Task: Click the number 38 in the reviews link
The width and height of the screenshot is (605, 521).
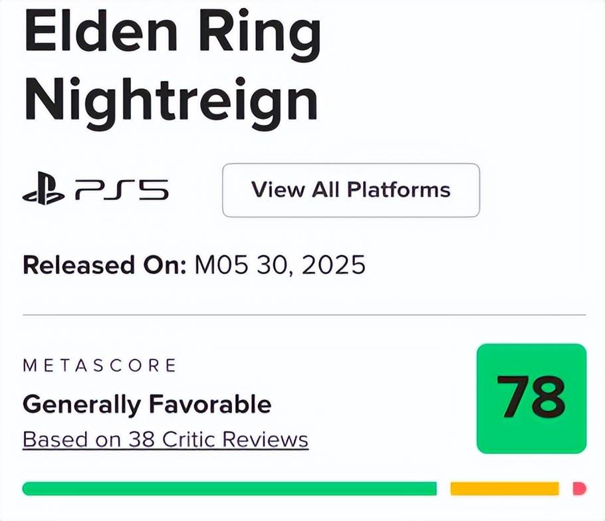Action: (142, 439)
